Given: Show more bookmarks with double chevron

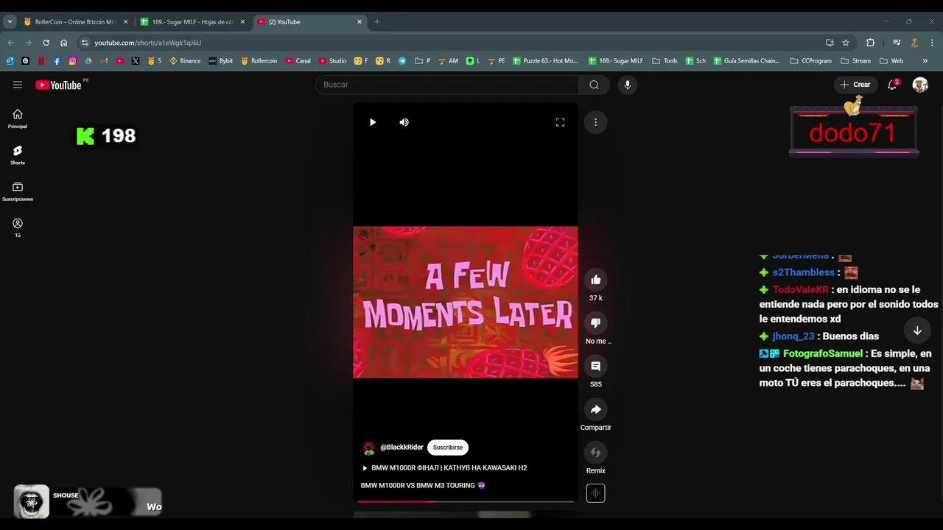Looking at the screenshot, I should (x=925, y=61).
